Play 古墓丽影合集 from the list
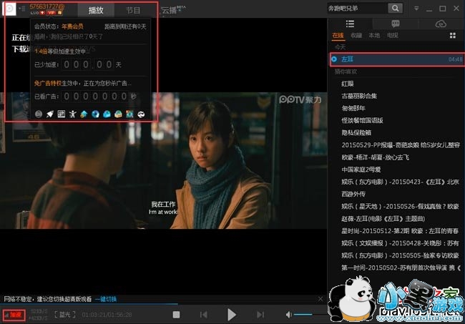The width and height of the screenshot is (465, 324). coord(359,96)
